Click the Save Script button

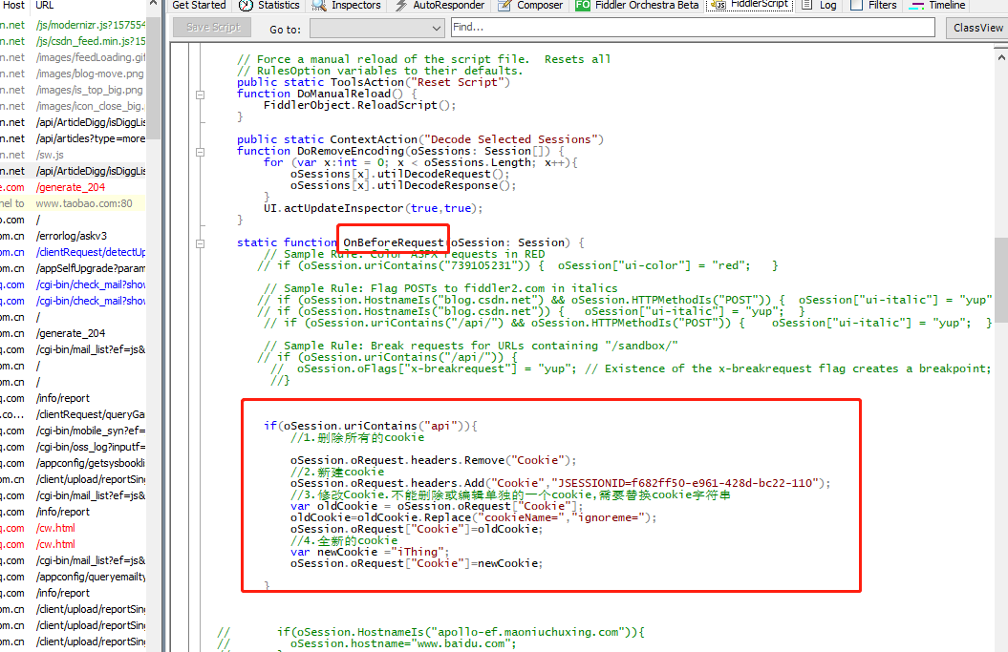(211, 27)
